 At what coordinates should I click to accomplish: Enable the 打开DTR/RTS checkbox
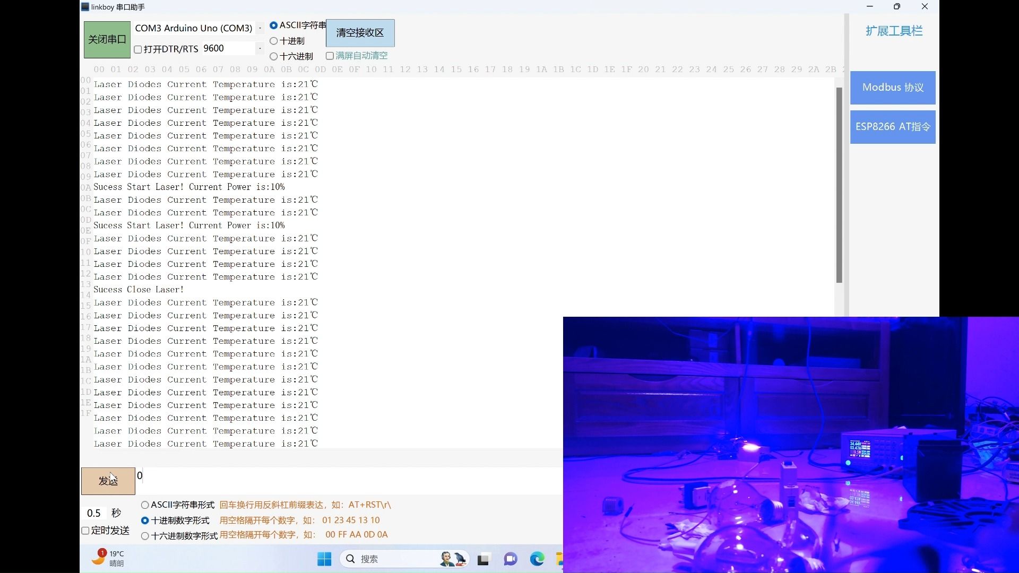(138, 49)
